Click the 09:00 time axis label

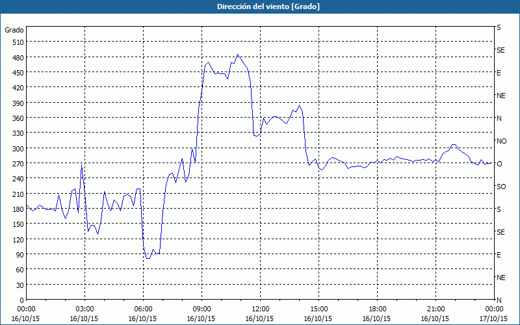point(201,309)
